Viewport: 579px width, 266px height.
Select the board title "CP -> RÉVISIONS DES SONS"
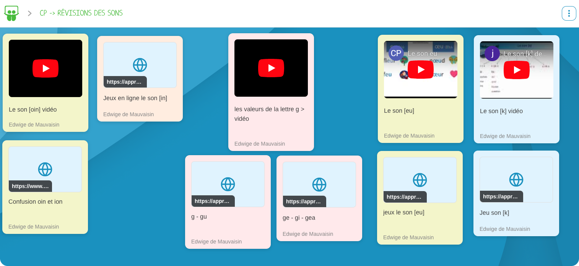coord(81,13)
